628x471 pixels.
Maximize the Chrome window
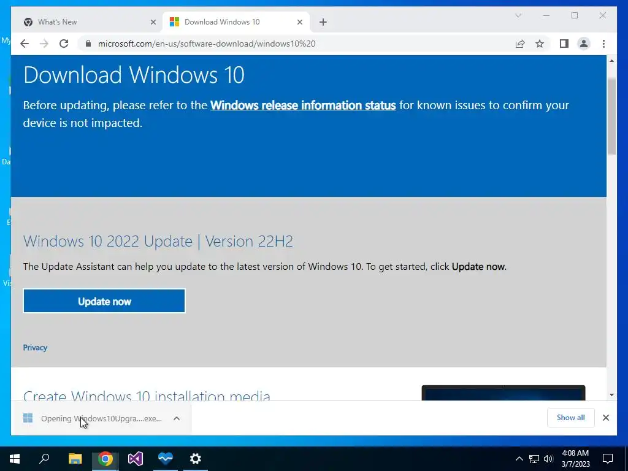click(x=575, y=15)
